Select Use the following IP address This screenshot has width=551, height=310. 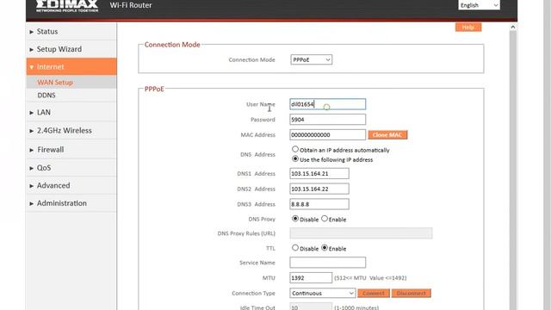coord(295,158)
